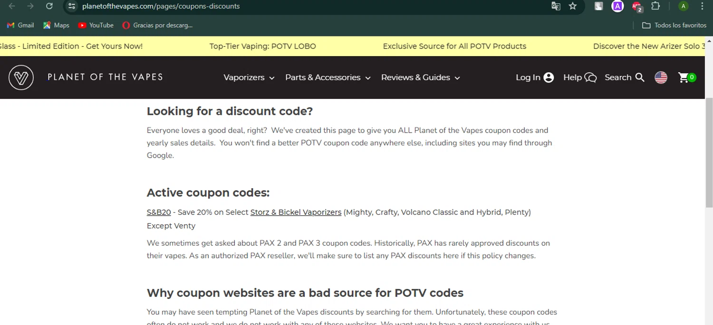Open Reviews & Guides menu label
This screenshot has height=325, width=713.
[415, 77]
